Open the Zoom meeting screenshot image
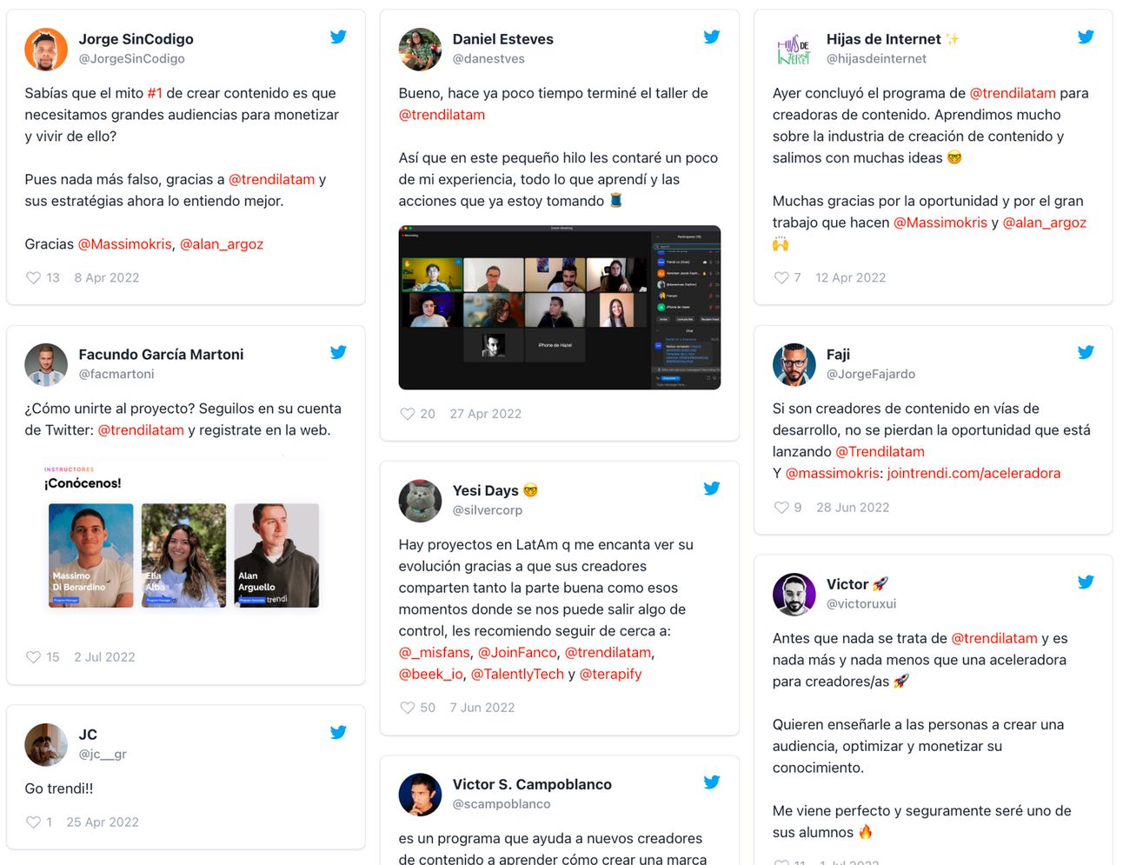The image size is (1123, 865). coord(559,308)
